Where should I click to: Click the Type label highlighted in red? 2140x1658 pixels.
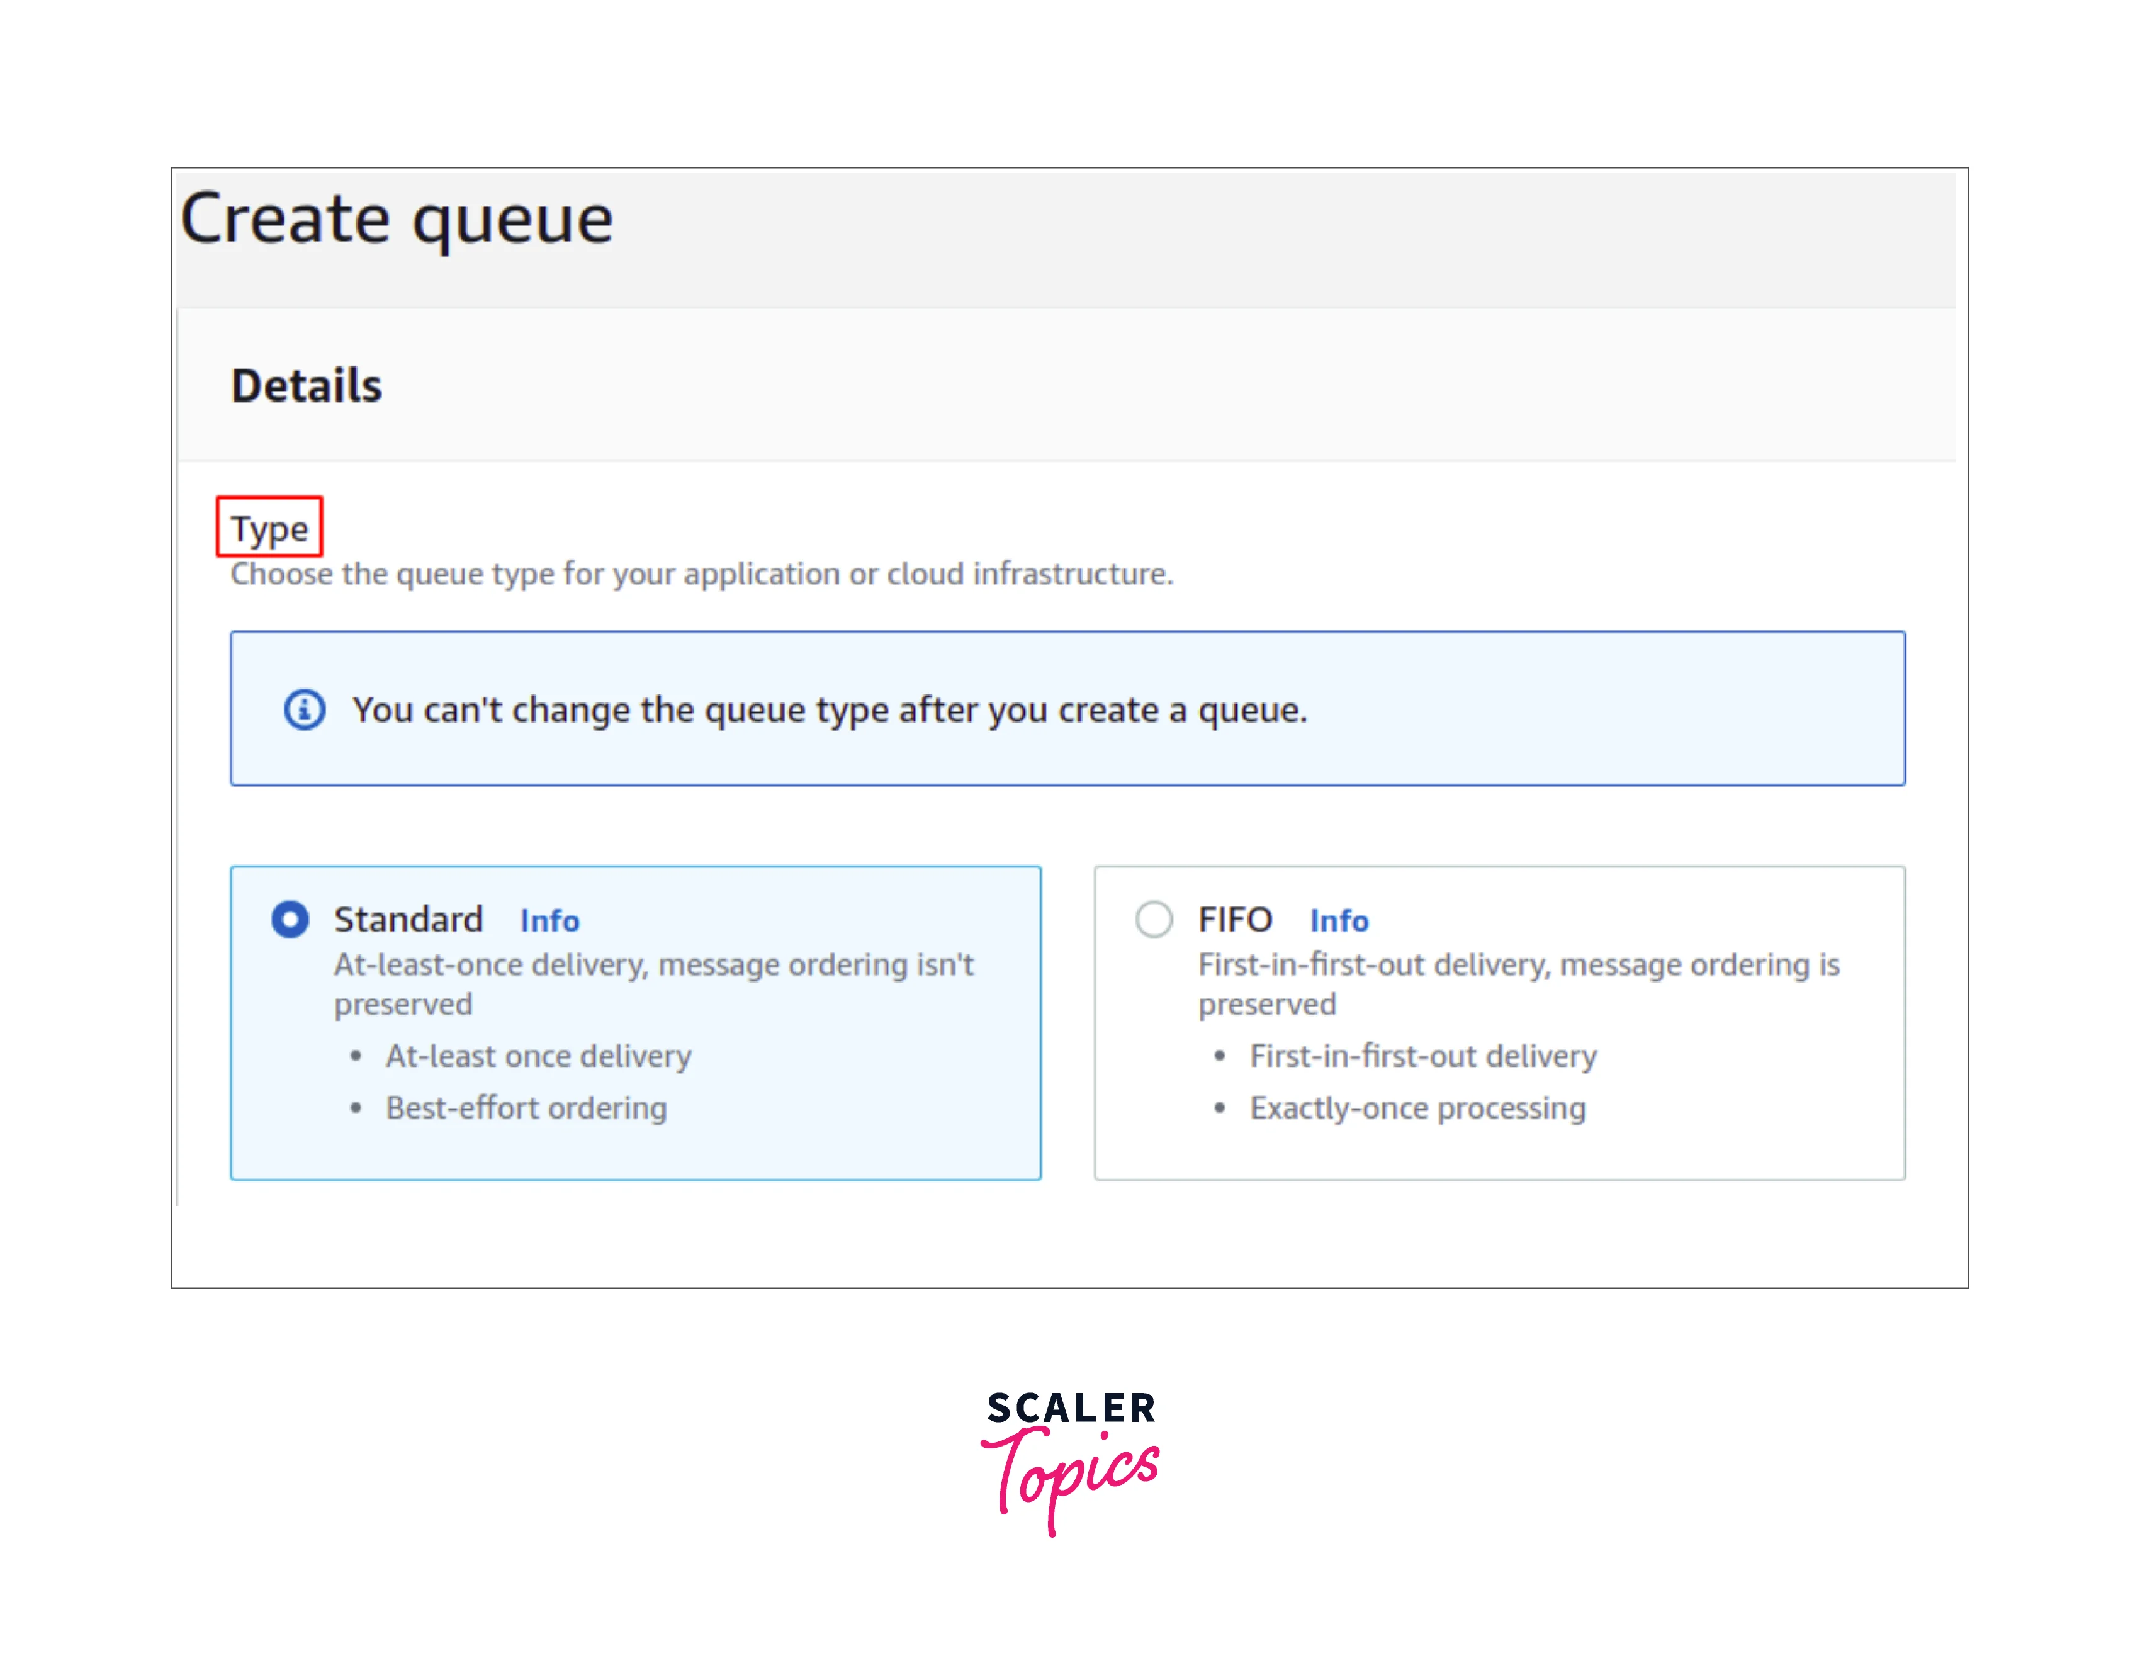[x=269, y=528]
